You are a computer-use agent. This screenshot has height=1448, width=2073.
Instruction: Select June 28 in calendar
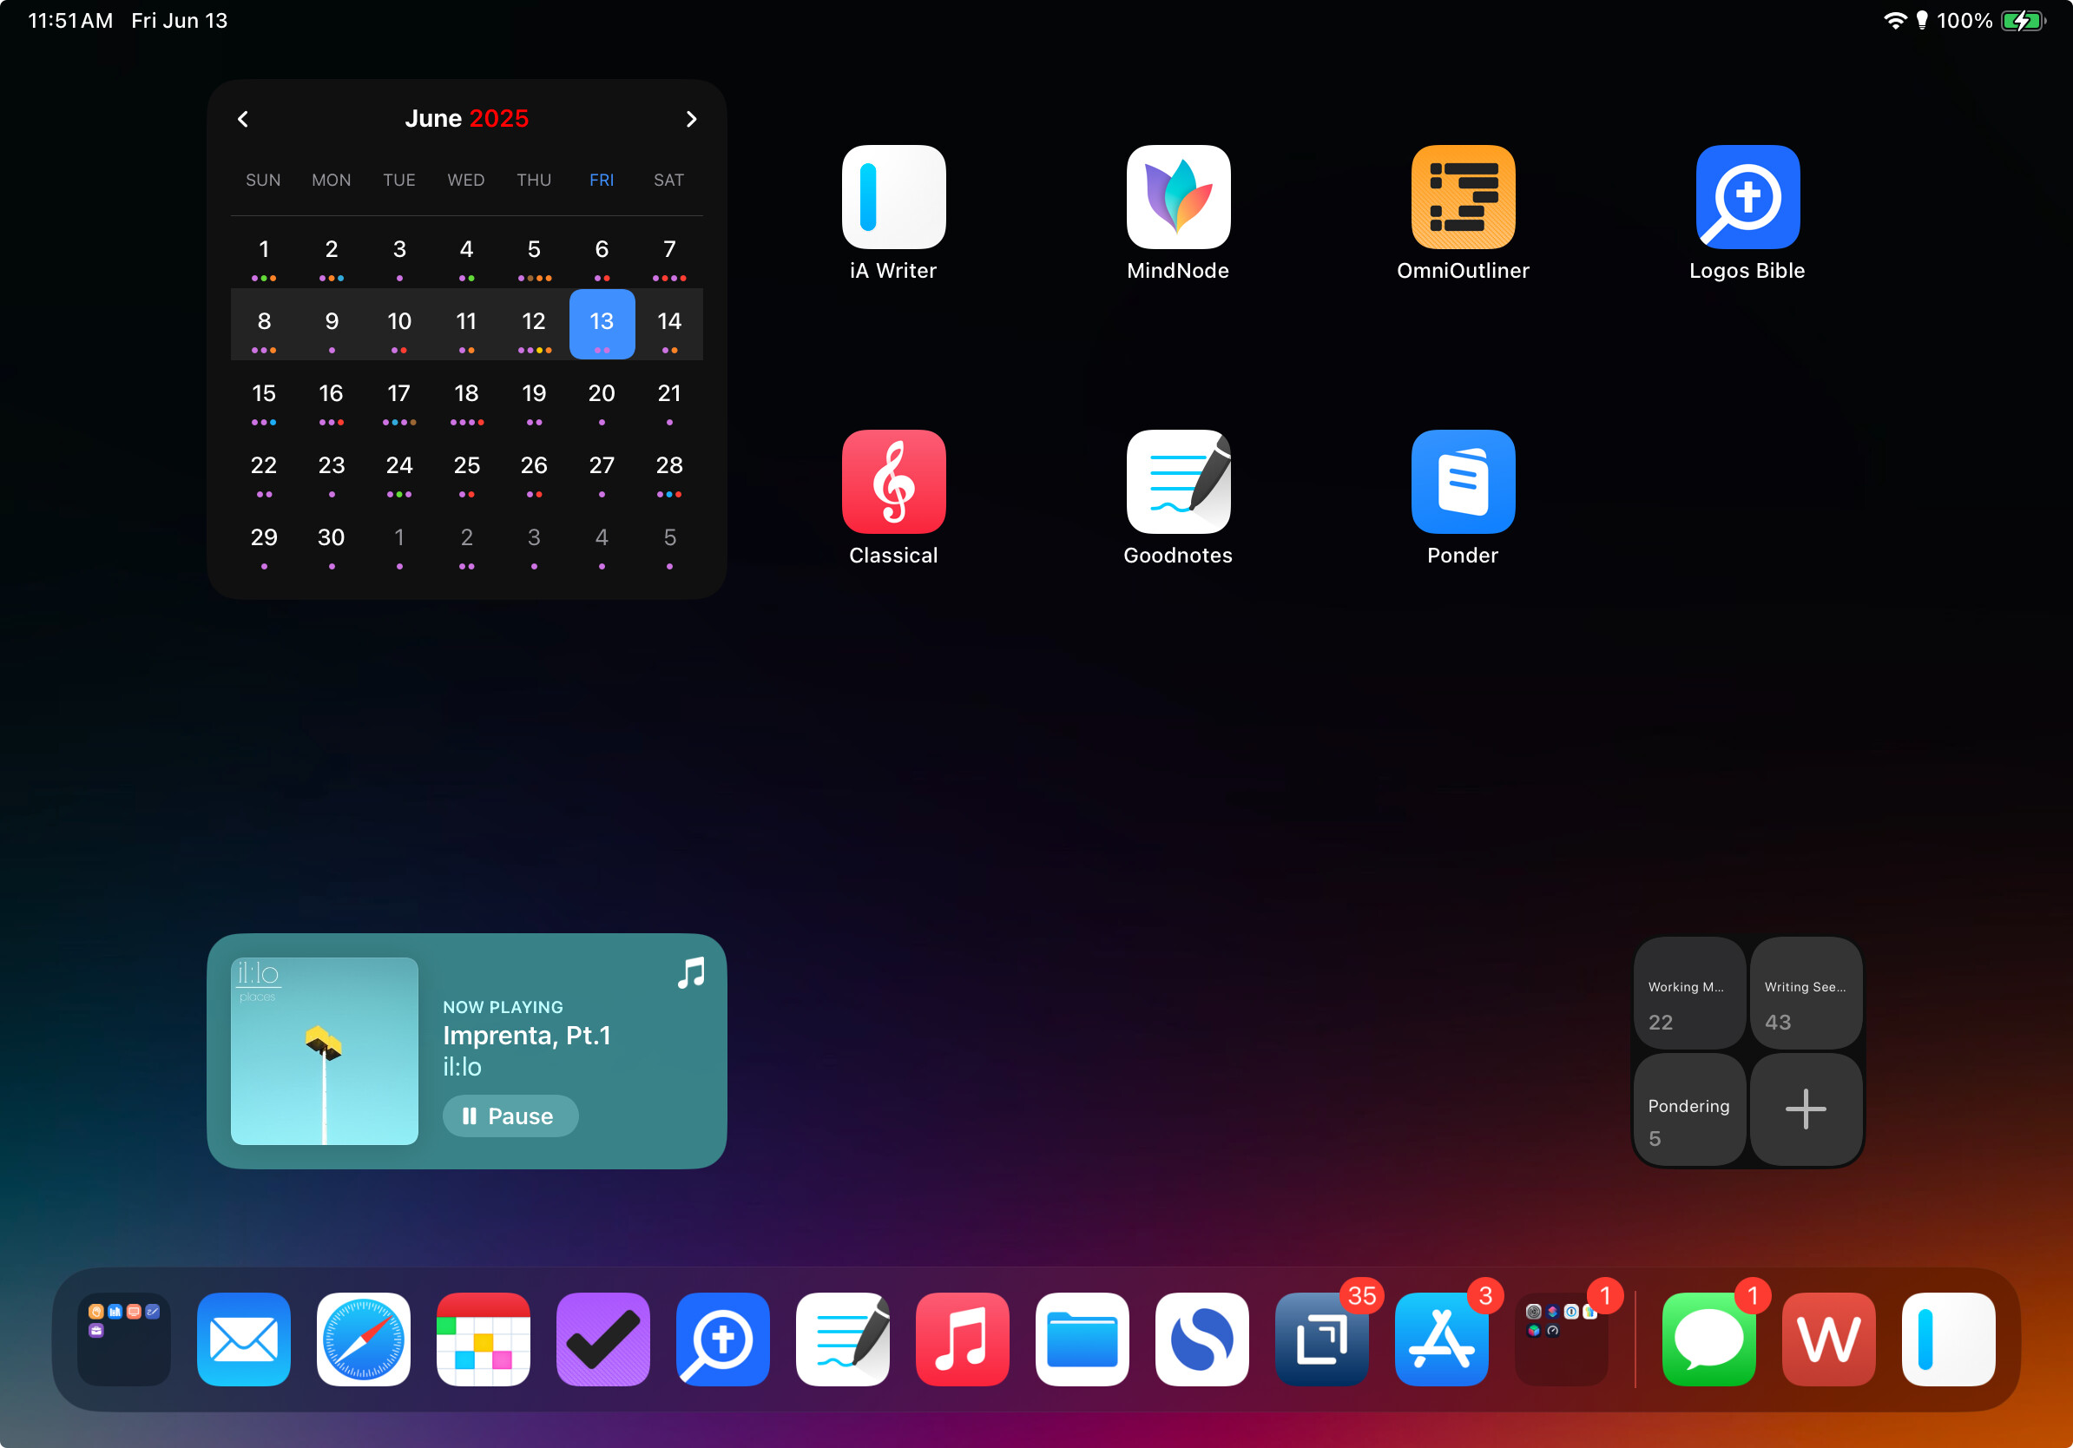click(669, 469)
